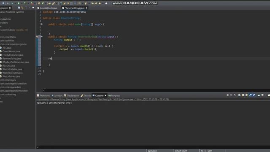Toggle Show Console When Standard Out Changes
270x152 pixels.
[x=250, y=95]
